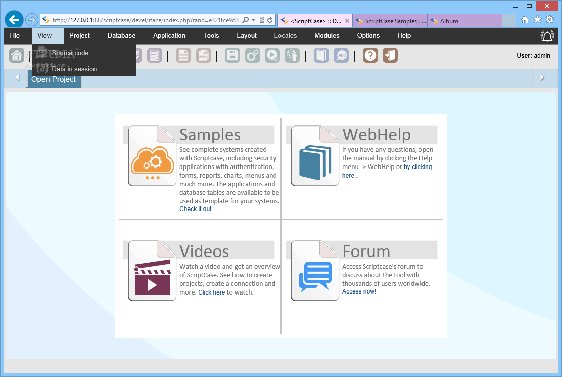Click the ABC language bubble icon

click(341, 55)
